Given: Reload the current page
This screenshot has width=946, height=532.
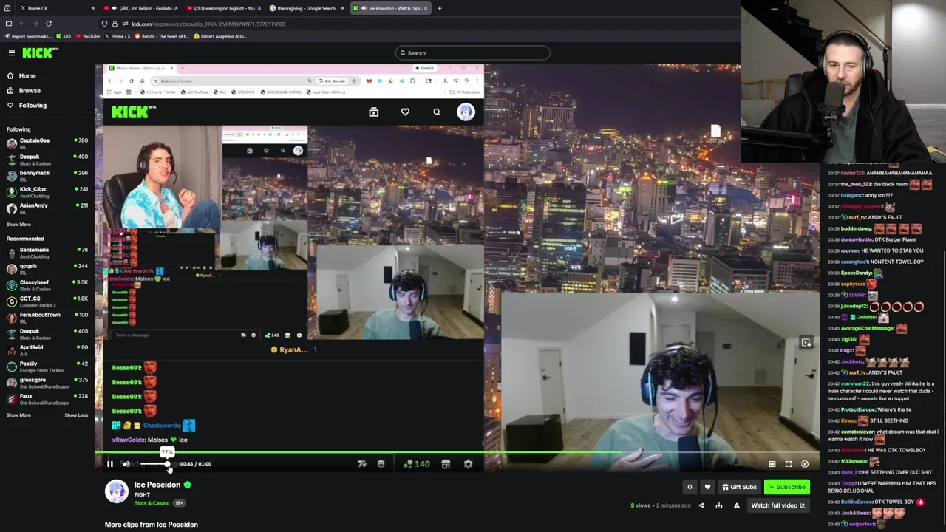Looking at the screenshot, I should [x=49, y=24].
